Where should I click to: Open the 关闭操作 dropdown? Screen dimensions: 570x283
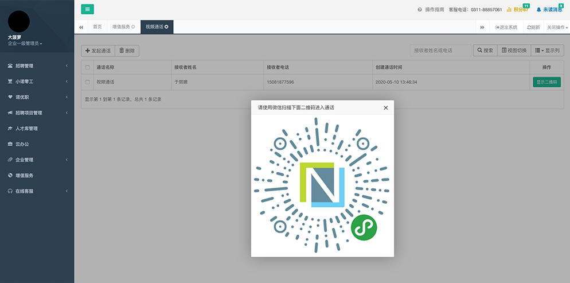click(x=557, y=27)
